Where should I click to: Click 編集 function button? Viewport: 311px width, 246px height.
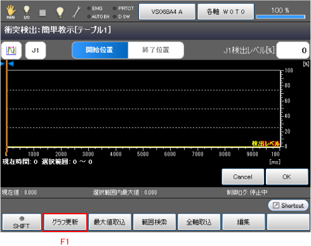pos(244,222)
